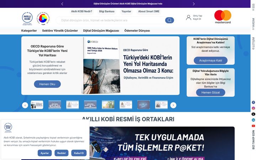Open the YARDIM side tab
This screenshot has height=160, width=256.
(253, 24)
